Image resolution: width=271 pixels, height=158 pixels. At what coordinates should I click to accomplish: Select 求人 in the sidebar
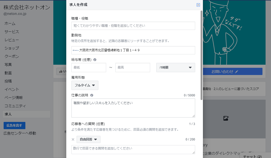[x=8, y=114]
